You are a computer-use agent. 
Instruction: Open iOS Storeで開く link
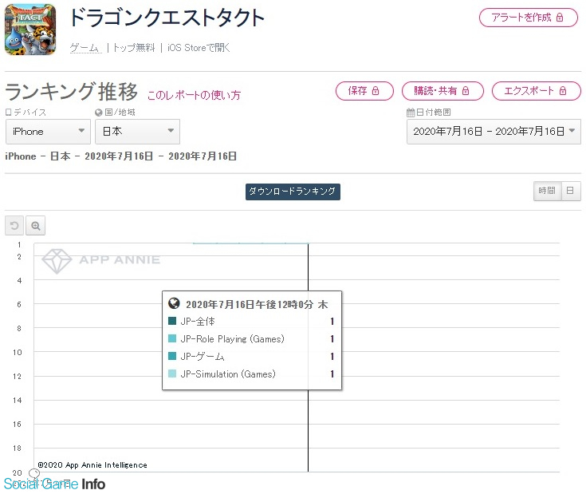pyautogui.click(x=199, y=48)
